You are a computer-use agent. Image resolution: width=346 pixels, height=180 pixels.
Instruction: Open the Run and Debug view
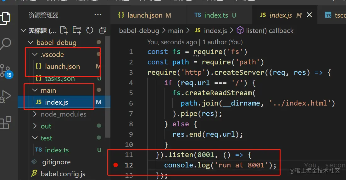(x=6, y=96)
